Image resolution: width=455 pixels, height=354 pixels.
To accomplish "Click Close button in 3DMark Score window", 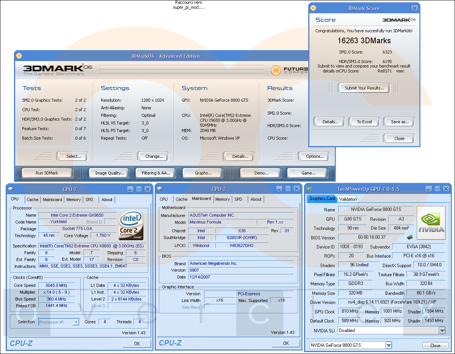I will [399, 138].
